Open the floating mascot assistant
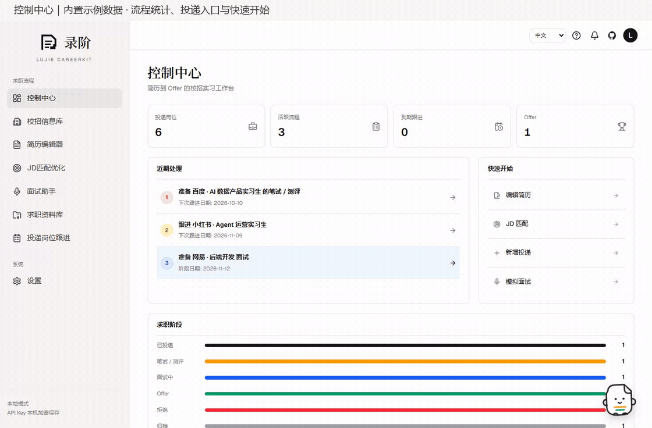 619,400
